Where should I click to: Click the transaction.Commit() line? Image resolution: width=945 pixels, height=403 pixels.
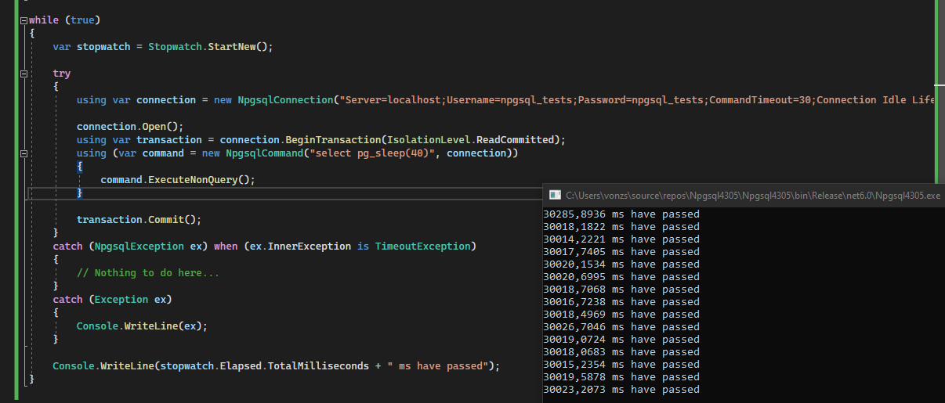(139, 219)
